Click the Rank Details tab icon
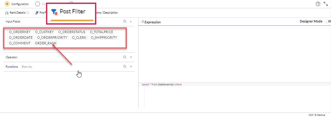This screenshot has width=331, height=117. pyautogui.click(x=7, y=13)
